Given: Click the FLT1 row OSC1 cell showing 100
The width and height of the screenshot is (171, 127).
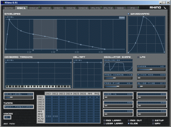Looking at the screenshot, I should coord(48,116).
